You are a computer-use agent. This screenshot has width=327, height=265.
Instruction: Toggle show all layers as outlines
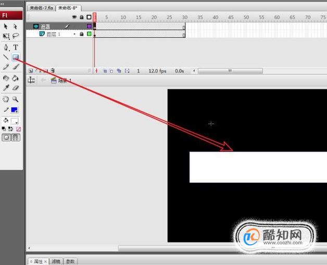89,17
